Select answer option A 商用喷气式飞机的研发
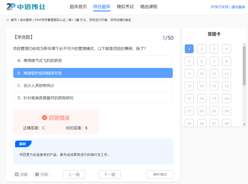 (x=93, y=61)
